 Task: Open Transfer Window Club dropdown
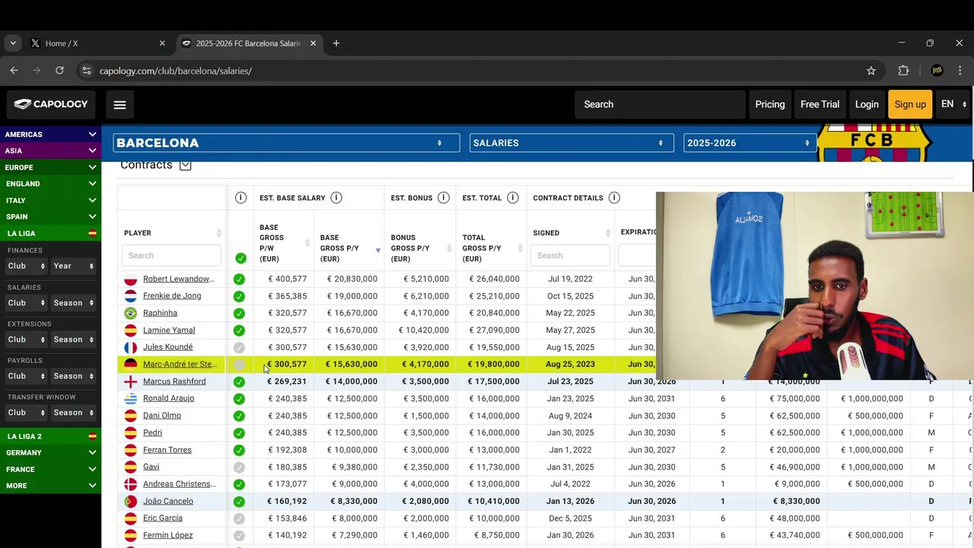tap(27, 413)
